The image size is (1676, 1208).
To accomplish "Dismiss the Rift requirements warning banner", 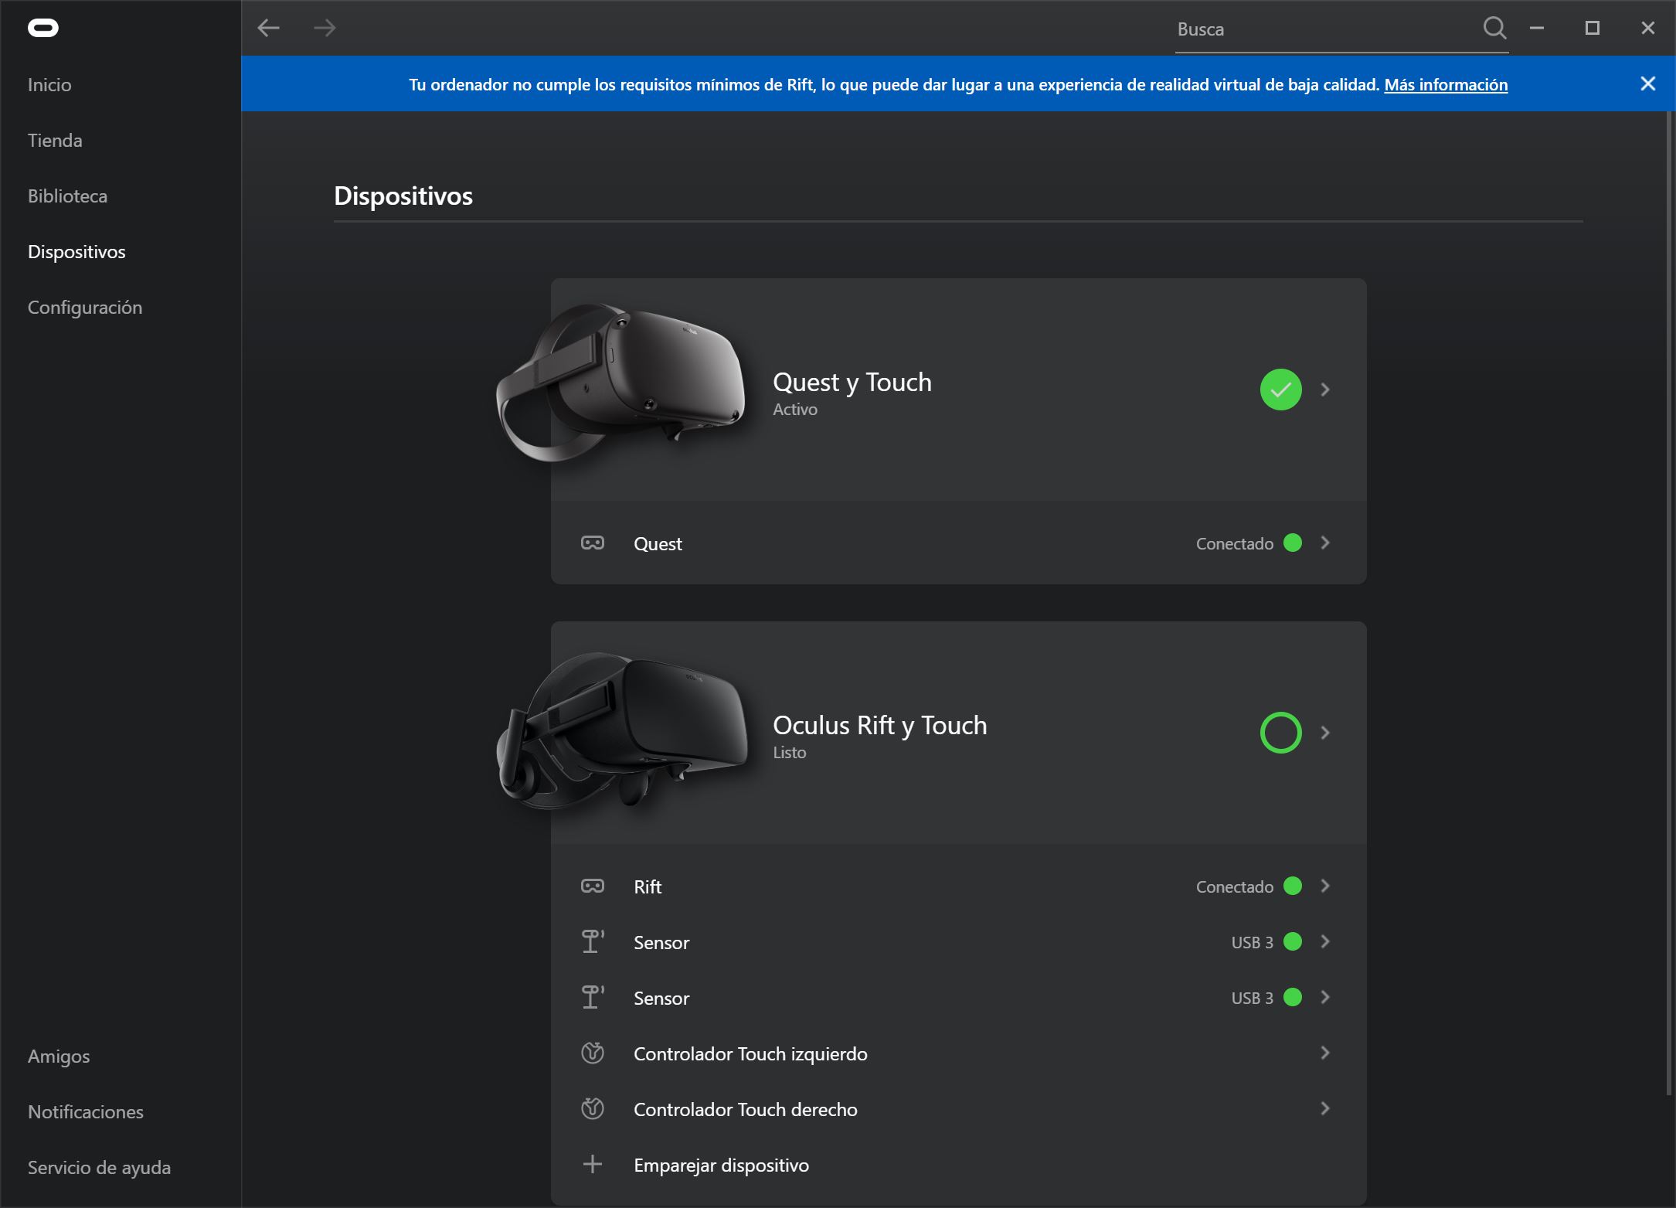I will click(1647, 83).
